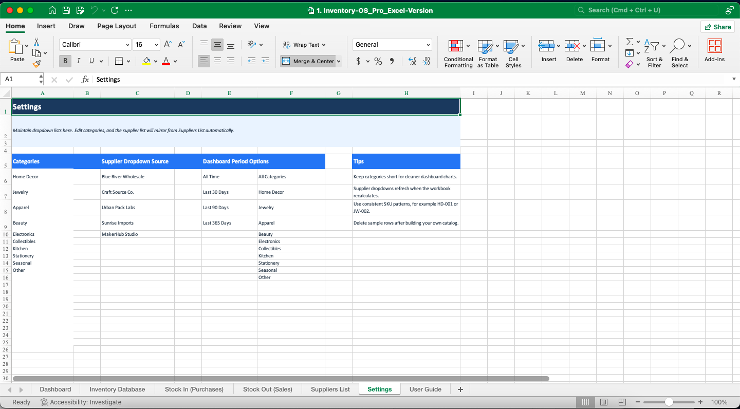
Task: Toggle Wrap Text for the selection
Action: [304, 45]
